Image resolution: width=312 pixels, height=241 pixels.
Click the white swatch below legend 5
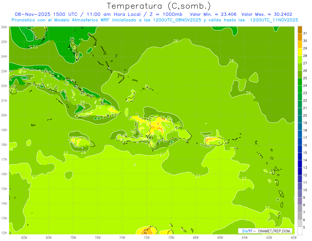click(x=300, y=231)
